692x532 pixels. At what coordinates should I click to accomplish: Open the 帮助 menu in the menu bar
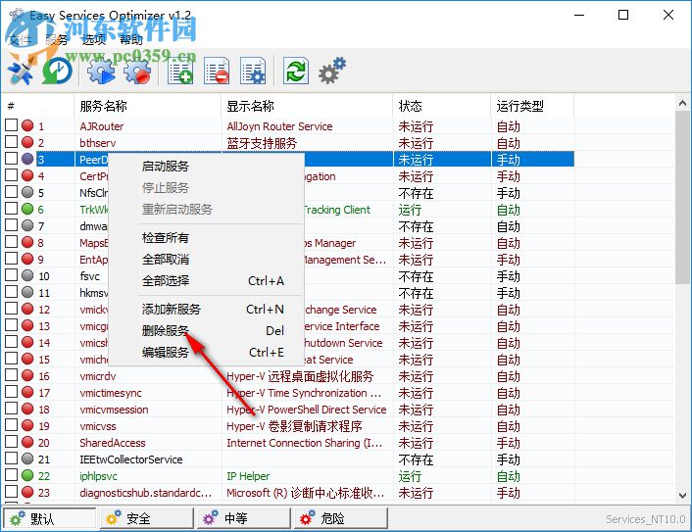click(x=131, y=40)
